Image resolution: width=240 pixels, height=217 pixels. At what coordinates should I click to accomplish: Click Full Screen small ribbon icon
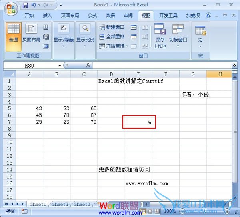click(x=46, y=46)
